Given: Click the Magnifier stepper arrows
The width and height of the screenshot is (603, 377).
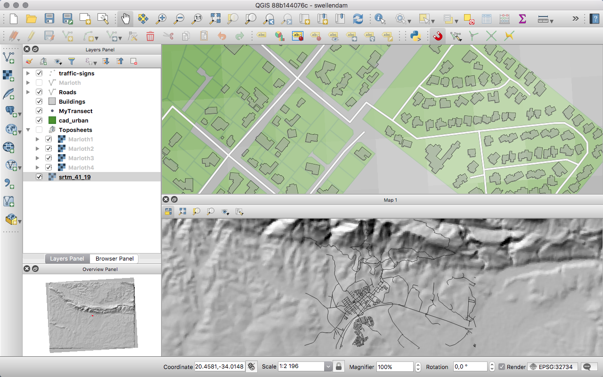Looking at the screenshot, I should [x=418, y=367].
